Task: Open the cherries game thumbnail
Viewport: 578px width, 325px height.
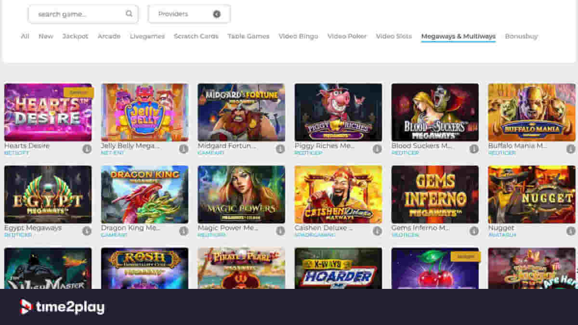Action: click(x=435, y=268)
